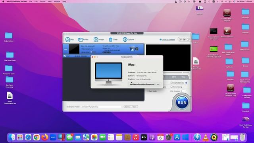Screen dimensions: 254x143
Task: Open the Format menu
Action: coord(42,2)
